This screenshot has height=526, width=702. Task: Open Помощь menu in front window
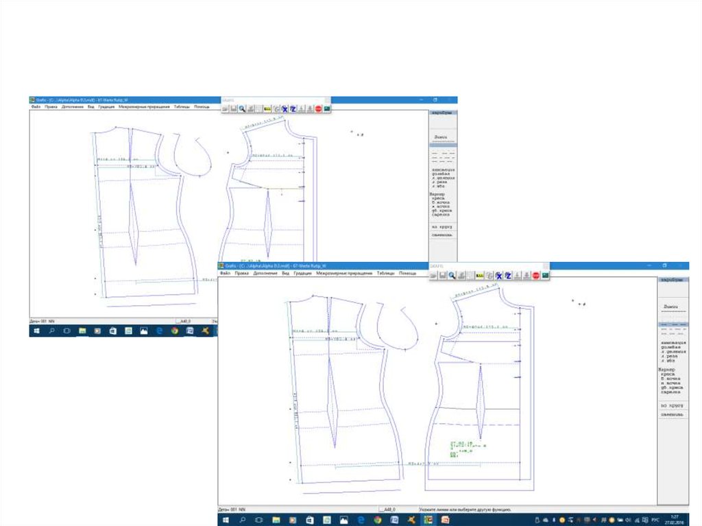[x=407, y=273]
